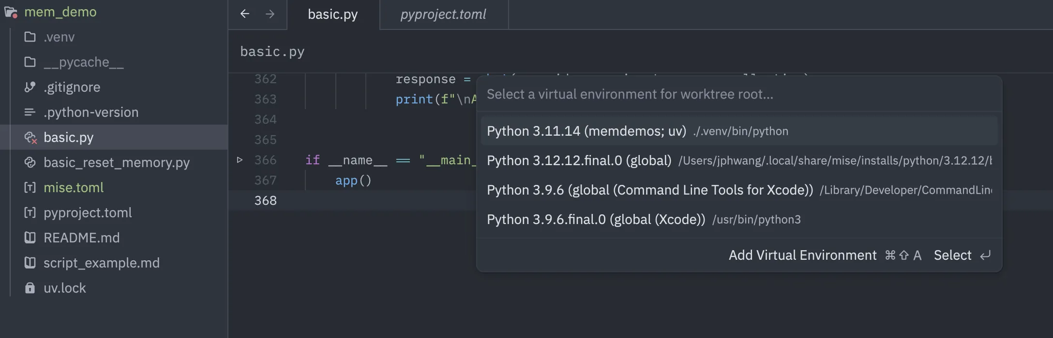
Task: Choose Python 3.9.6.final.0 (global (Xcode))
Action: [x=739, y=219]
